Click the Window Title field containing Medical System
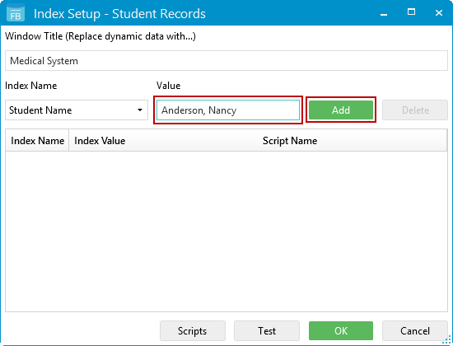Image resolution: width=453 pixels, height=346 pixels. (x=226, y=61)
